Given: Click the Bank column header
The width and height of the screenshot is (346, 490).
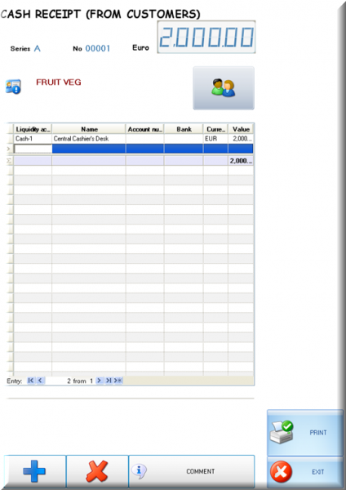Looking at the screenshot, I should [x=184, y=129].
